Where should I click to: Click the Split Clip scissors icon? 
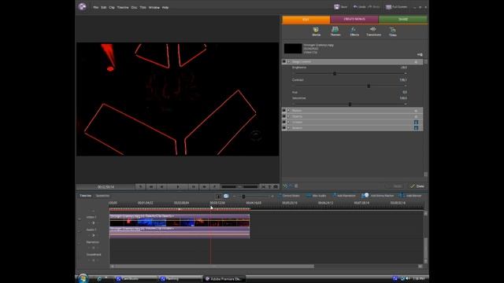(x=263, y=186)
